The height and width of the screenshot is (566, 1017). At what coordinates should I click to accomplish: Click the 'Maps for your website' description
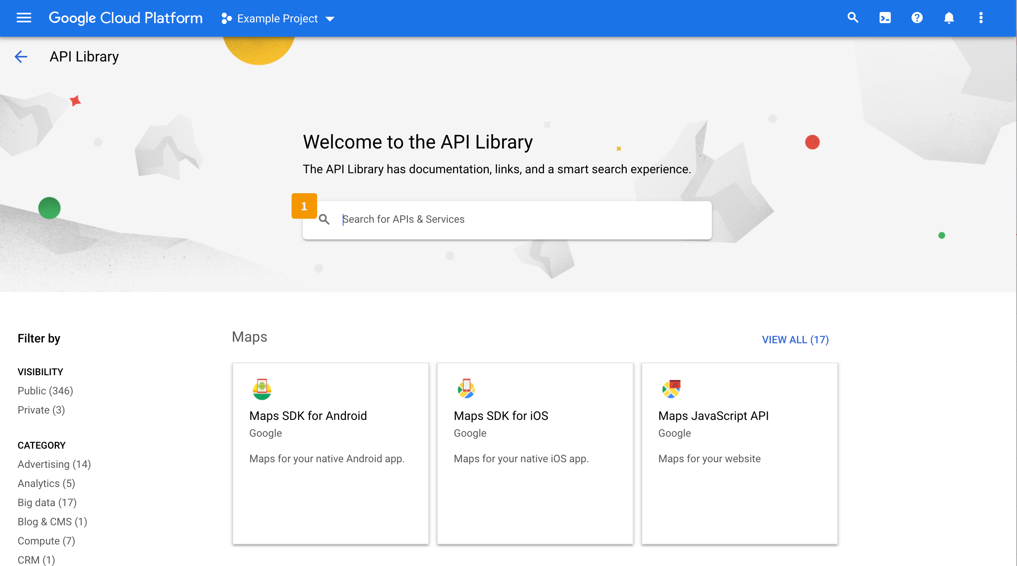709,459
